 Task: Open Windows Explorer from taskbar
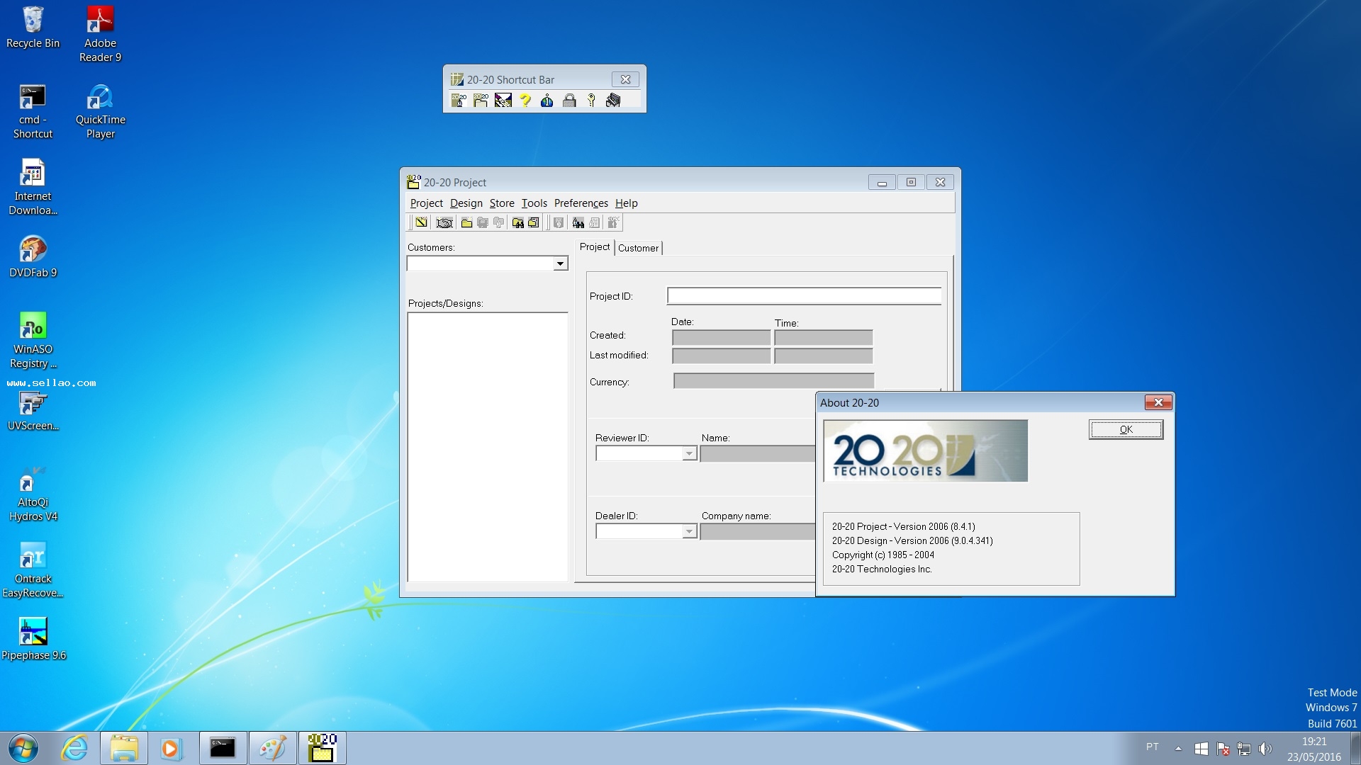(x=124, y=748)
